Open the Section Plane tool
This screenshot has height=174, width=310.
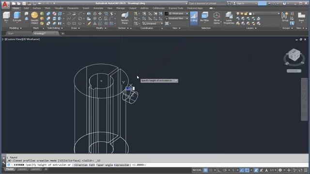coord(124,18)
